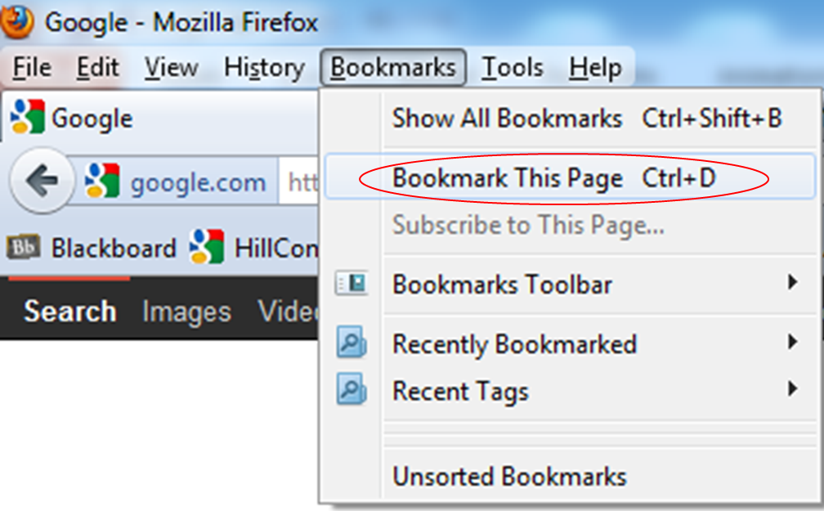This screenshot has height=511, width=824.
Task: Click the Bookmarks Toolbar folder icon
Action: click(x=351, y=284)
